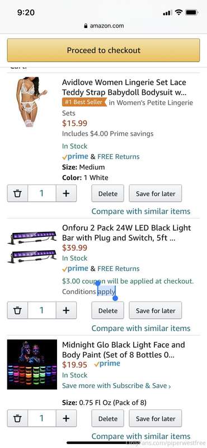Tap the trash icon for Midnight Glo paint
The height and width of the screenshot is (448, 207).
pos(17,418)
